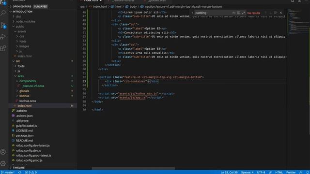Viewport: 310px width, 174px height.
Task: Switch to the _feature-v6.scss editor tab
Action: coord(124,1)
